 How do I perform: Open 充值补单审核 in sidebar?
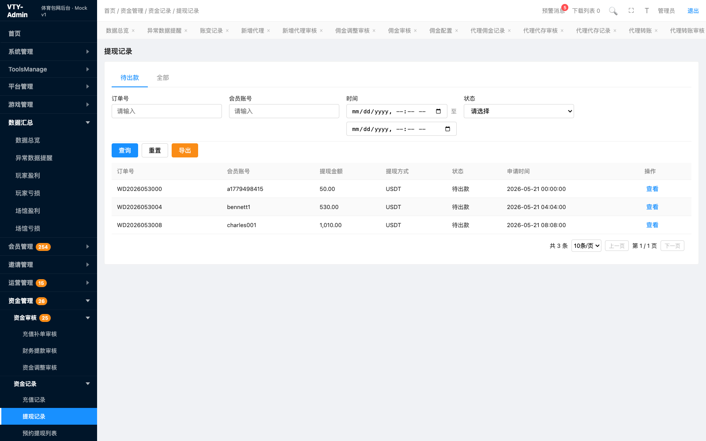point(49,334)
